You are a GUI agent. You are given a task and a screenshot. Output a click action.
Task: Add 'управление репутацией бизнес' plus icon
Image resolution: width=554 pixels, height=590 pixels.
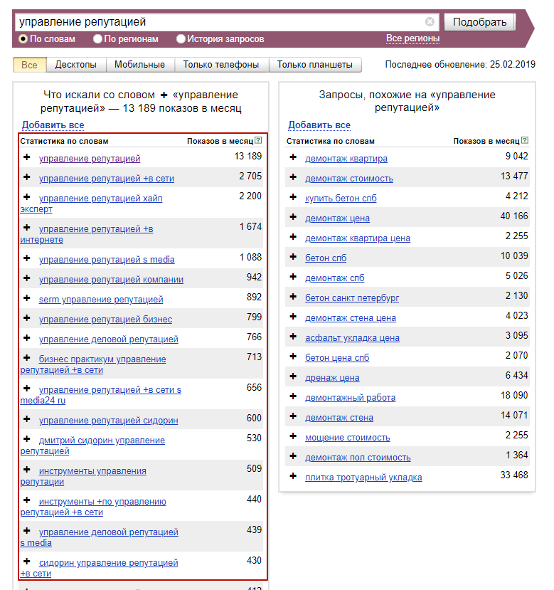point(27,318)
